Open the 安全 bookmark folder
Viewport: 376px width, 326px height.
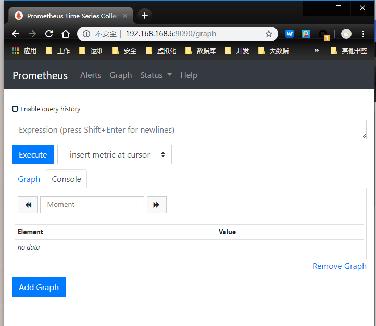tap(124, 50)
